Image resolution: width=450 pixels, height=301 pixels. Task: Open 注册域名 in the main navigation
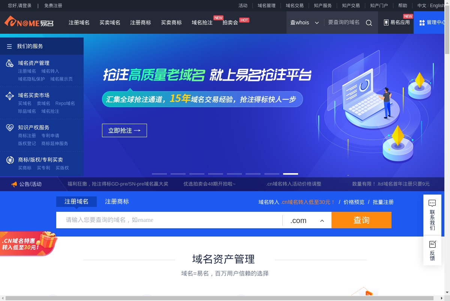tap(79, 22)
